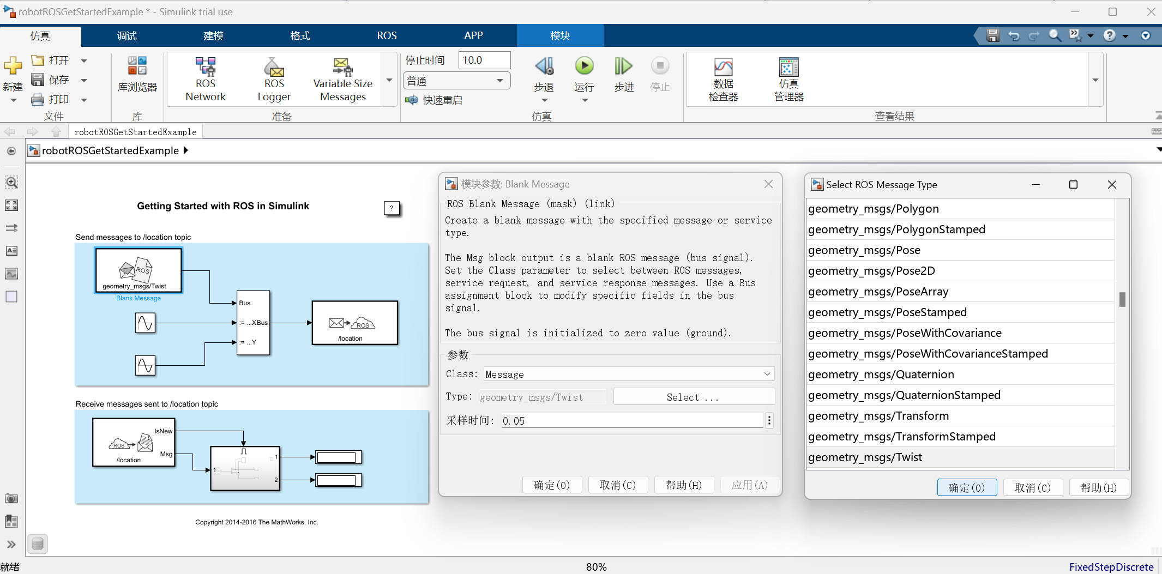Select geometry_msgs/TransformStamped in the list
The width and height of the screenshot is (1162, 574).
coord(960,437)
